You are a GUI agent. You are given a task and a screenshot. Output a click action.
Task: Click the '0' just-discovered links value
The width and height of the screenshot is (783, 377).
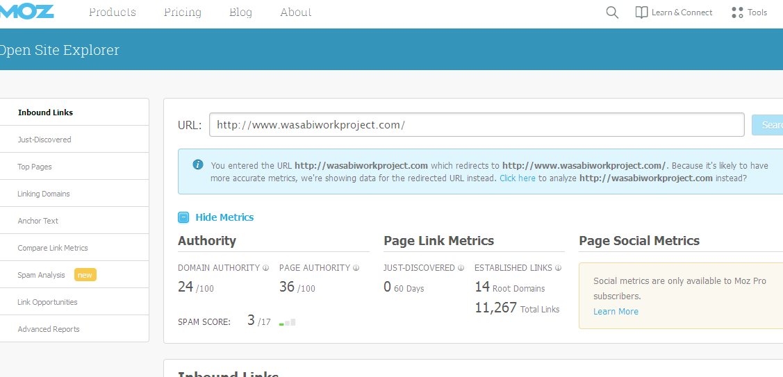(387, 287)
